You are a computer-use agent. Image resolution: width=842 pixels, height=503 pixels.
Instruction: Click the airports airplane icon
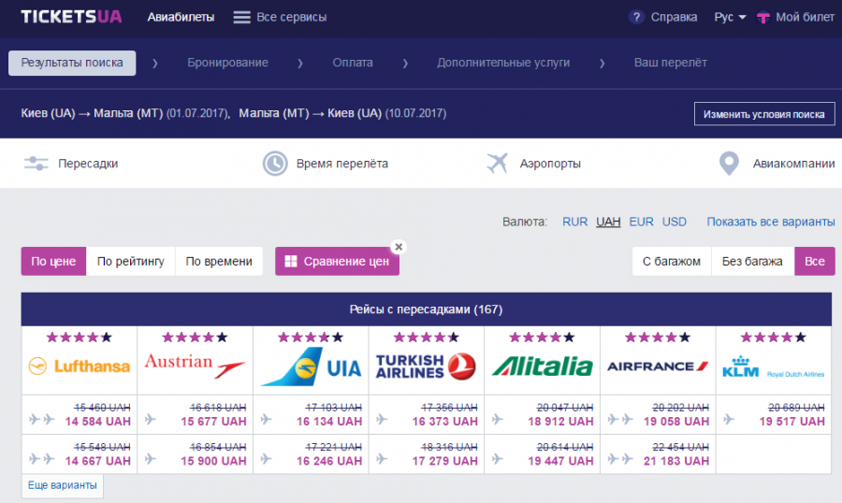(x=497, y=164)
